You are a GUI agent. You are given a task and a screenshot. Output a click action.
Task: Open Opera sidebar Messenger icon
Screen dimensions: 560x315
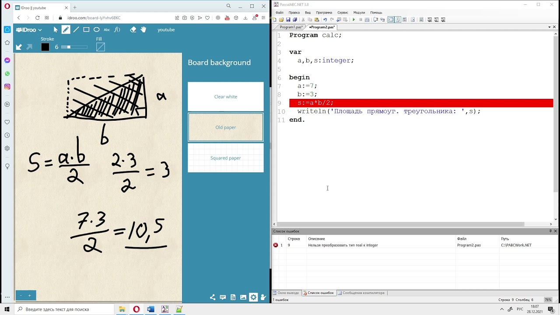7,60
